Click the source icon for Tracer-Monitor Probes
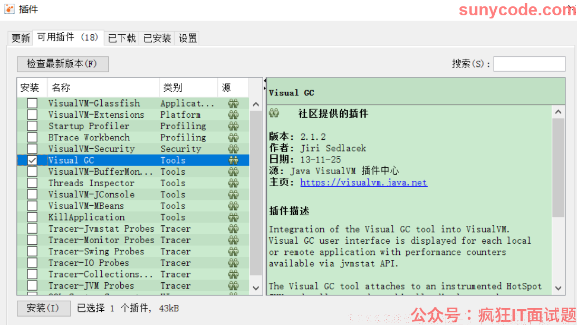The width and height of the screenshot is (577, 325). [x=233, y=241]
